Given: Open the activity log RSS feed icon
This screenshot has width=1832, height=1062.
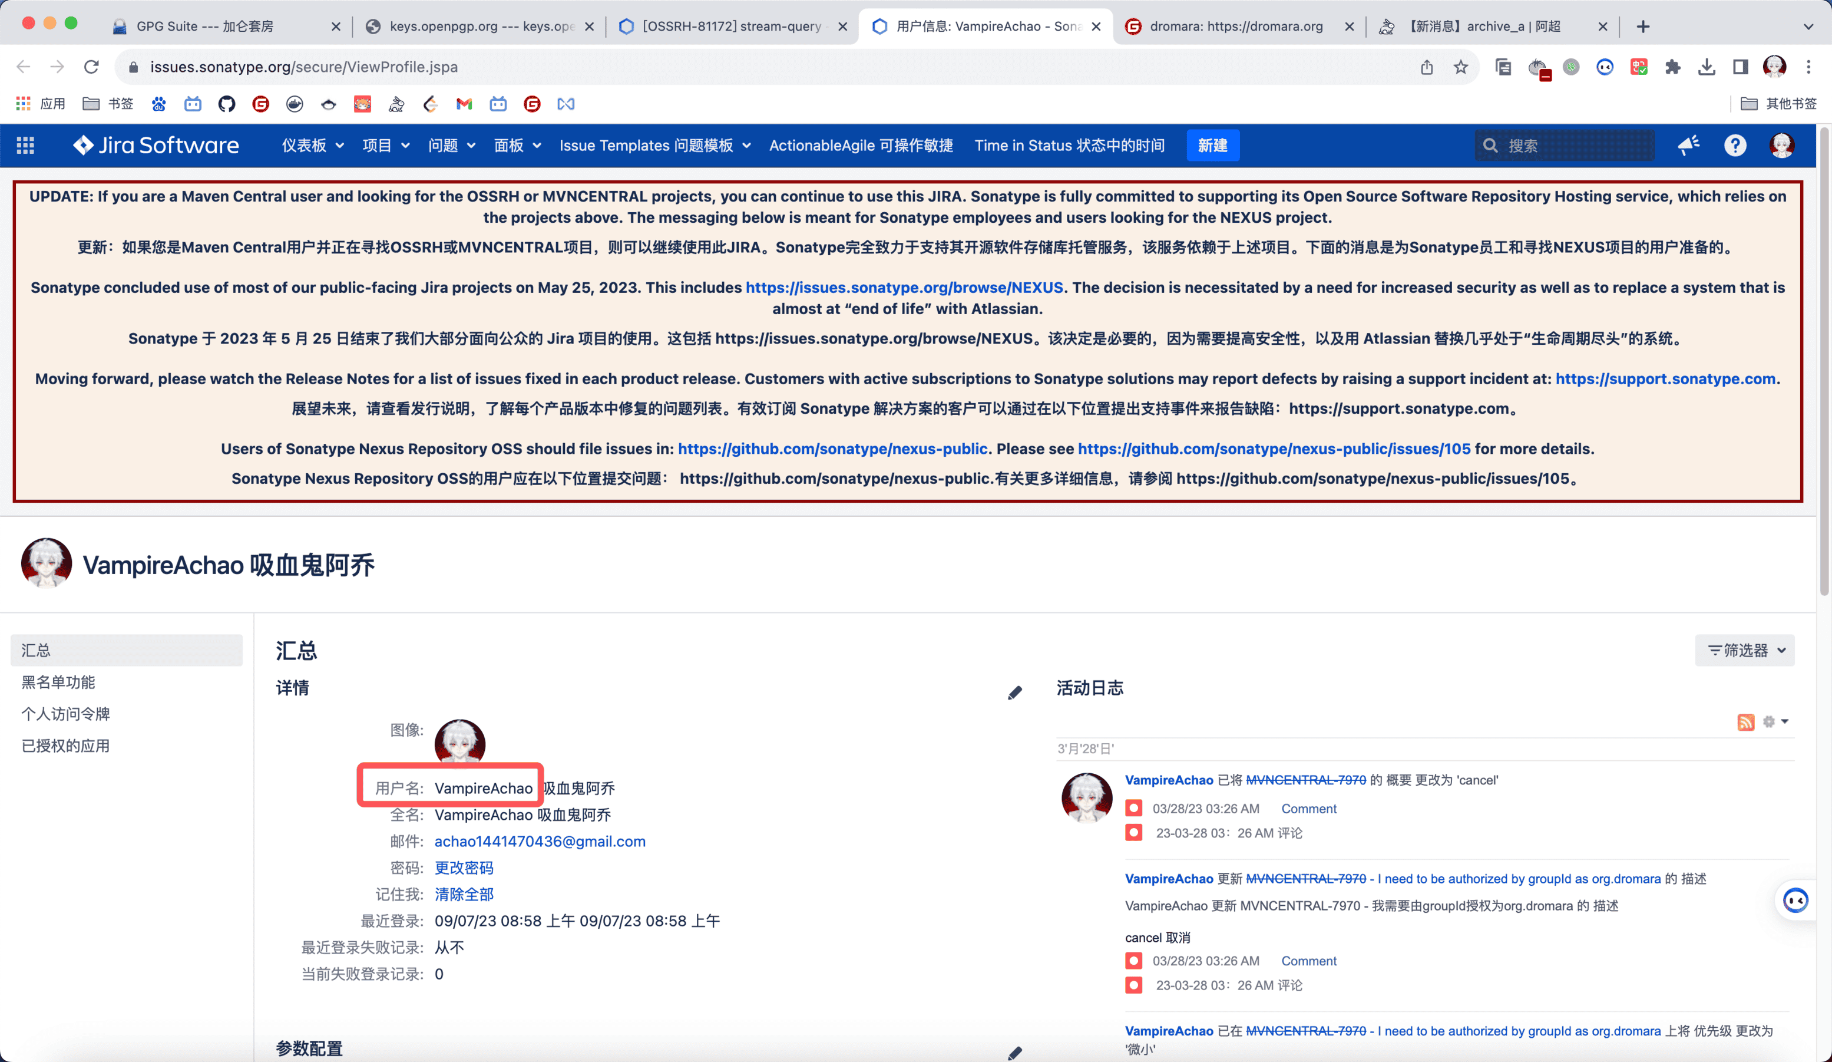Looking at the screenshot, I should (1745, 721).
